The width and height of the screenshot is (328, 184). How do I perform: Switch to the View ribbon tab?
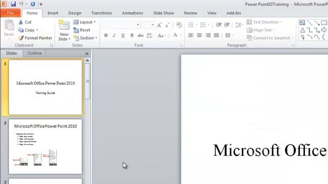(212, 13)
